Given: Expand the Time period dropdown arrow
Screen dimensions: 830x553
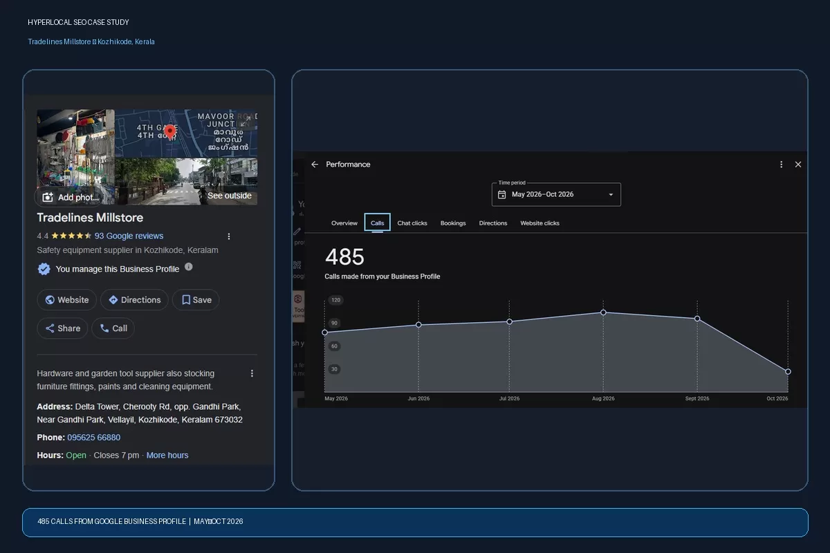Looking at the screenshot, I should 611,195.
